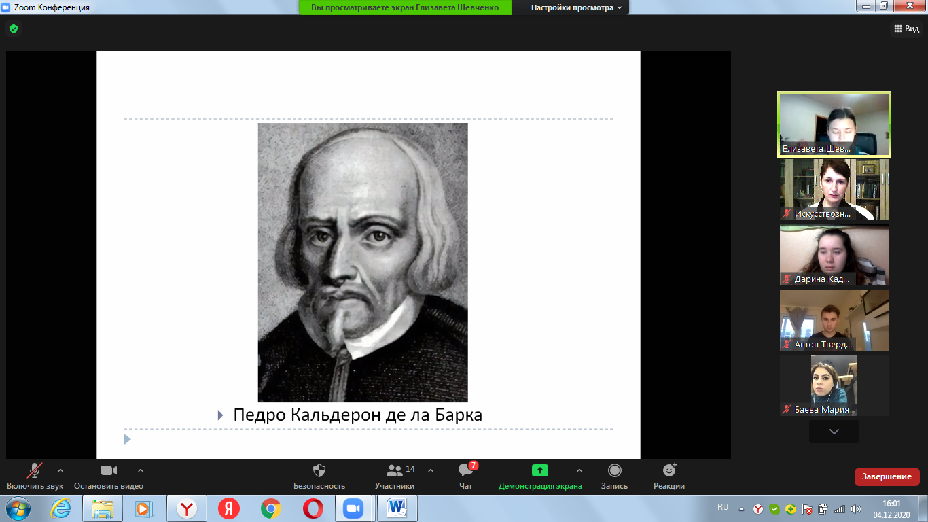Click the RU language indicator
The height and width of the screenshot is (522, 928).
coord(723,507)
